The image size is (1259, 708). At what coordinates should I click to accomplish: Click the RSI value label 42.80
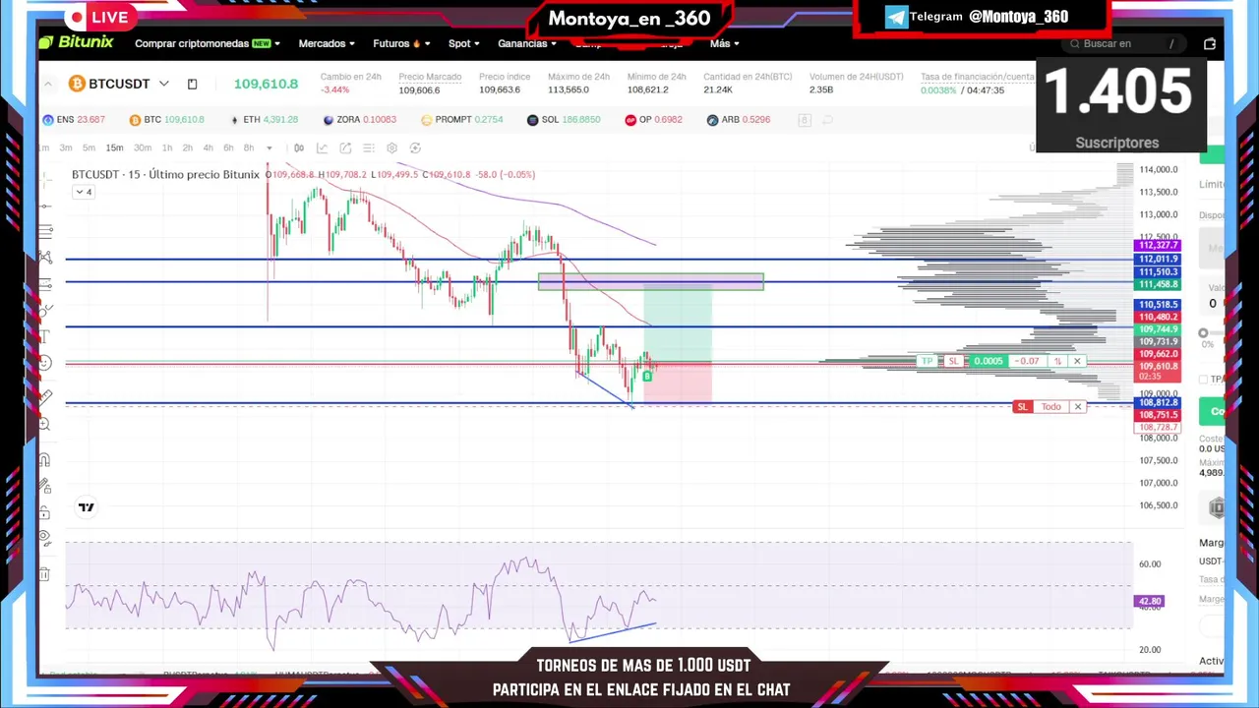click(1149, 601)
